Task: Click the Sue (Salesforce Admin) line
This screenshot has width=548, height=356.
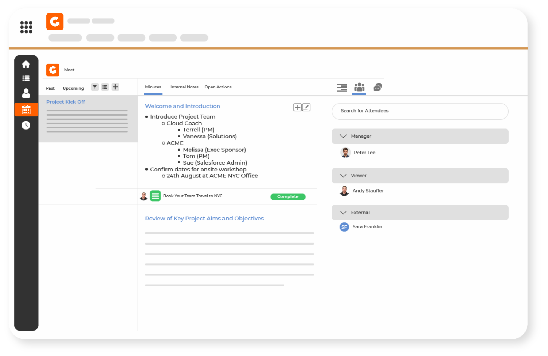Action: point(215,163)
